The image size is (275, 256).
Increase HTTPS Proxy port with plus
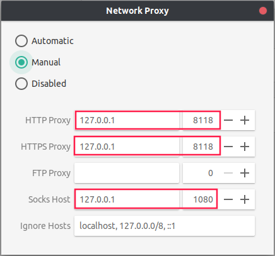point(245,147)
